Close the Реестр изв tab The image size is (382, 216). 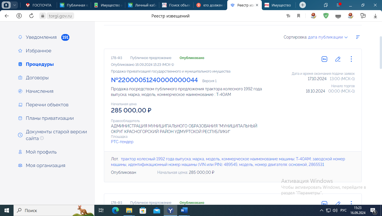[257, 5]
